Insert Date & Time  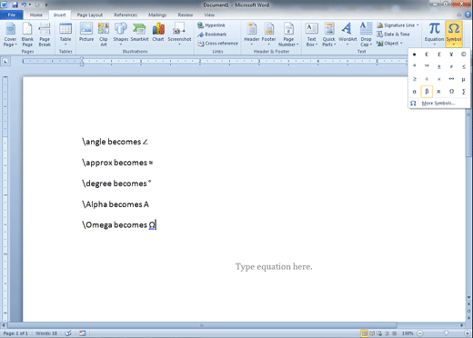click(x=393, y=35)
